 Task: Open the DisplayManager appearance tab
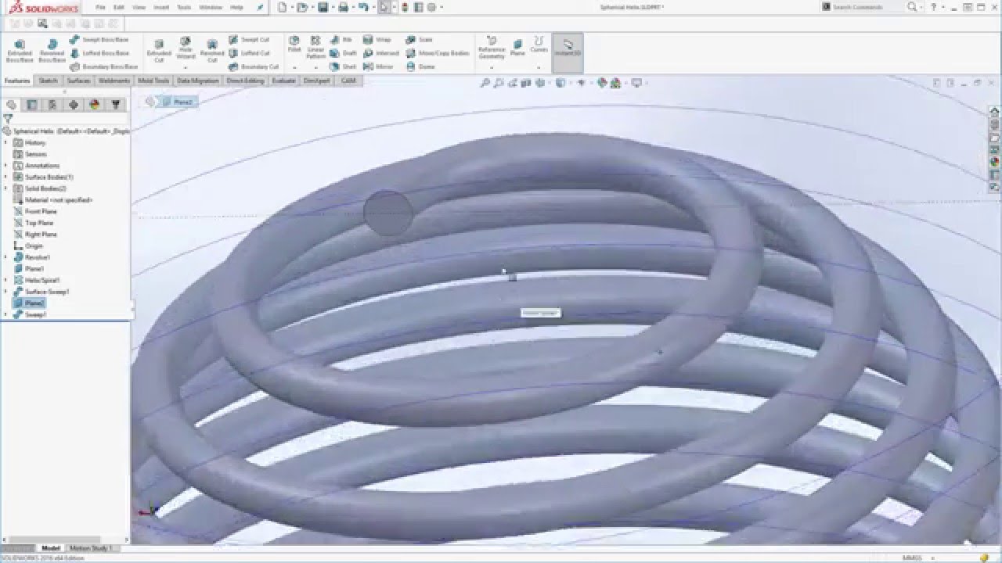(95, 105)
